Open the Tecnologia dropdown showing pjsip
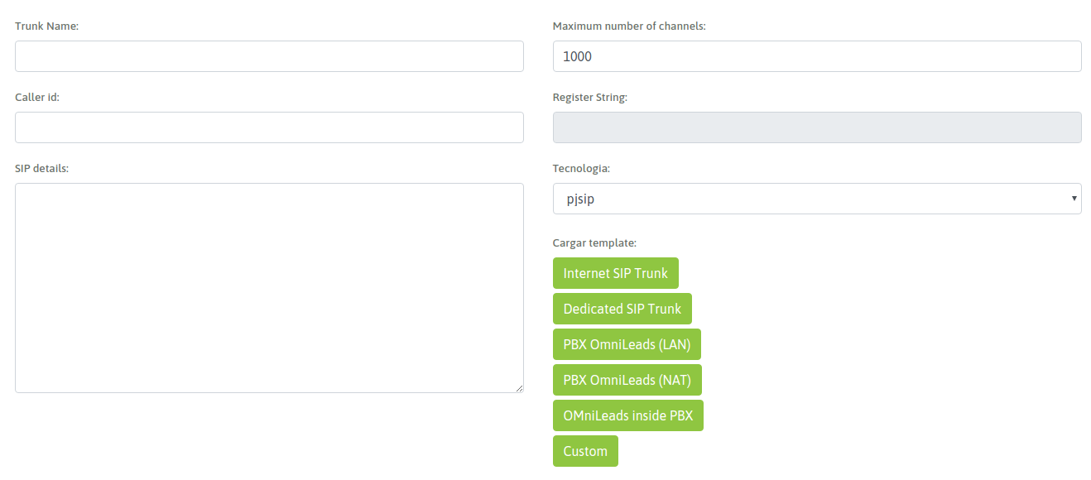This screenshot has height=480, width=1091. (816, 199)
